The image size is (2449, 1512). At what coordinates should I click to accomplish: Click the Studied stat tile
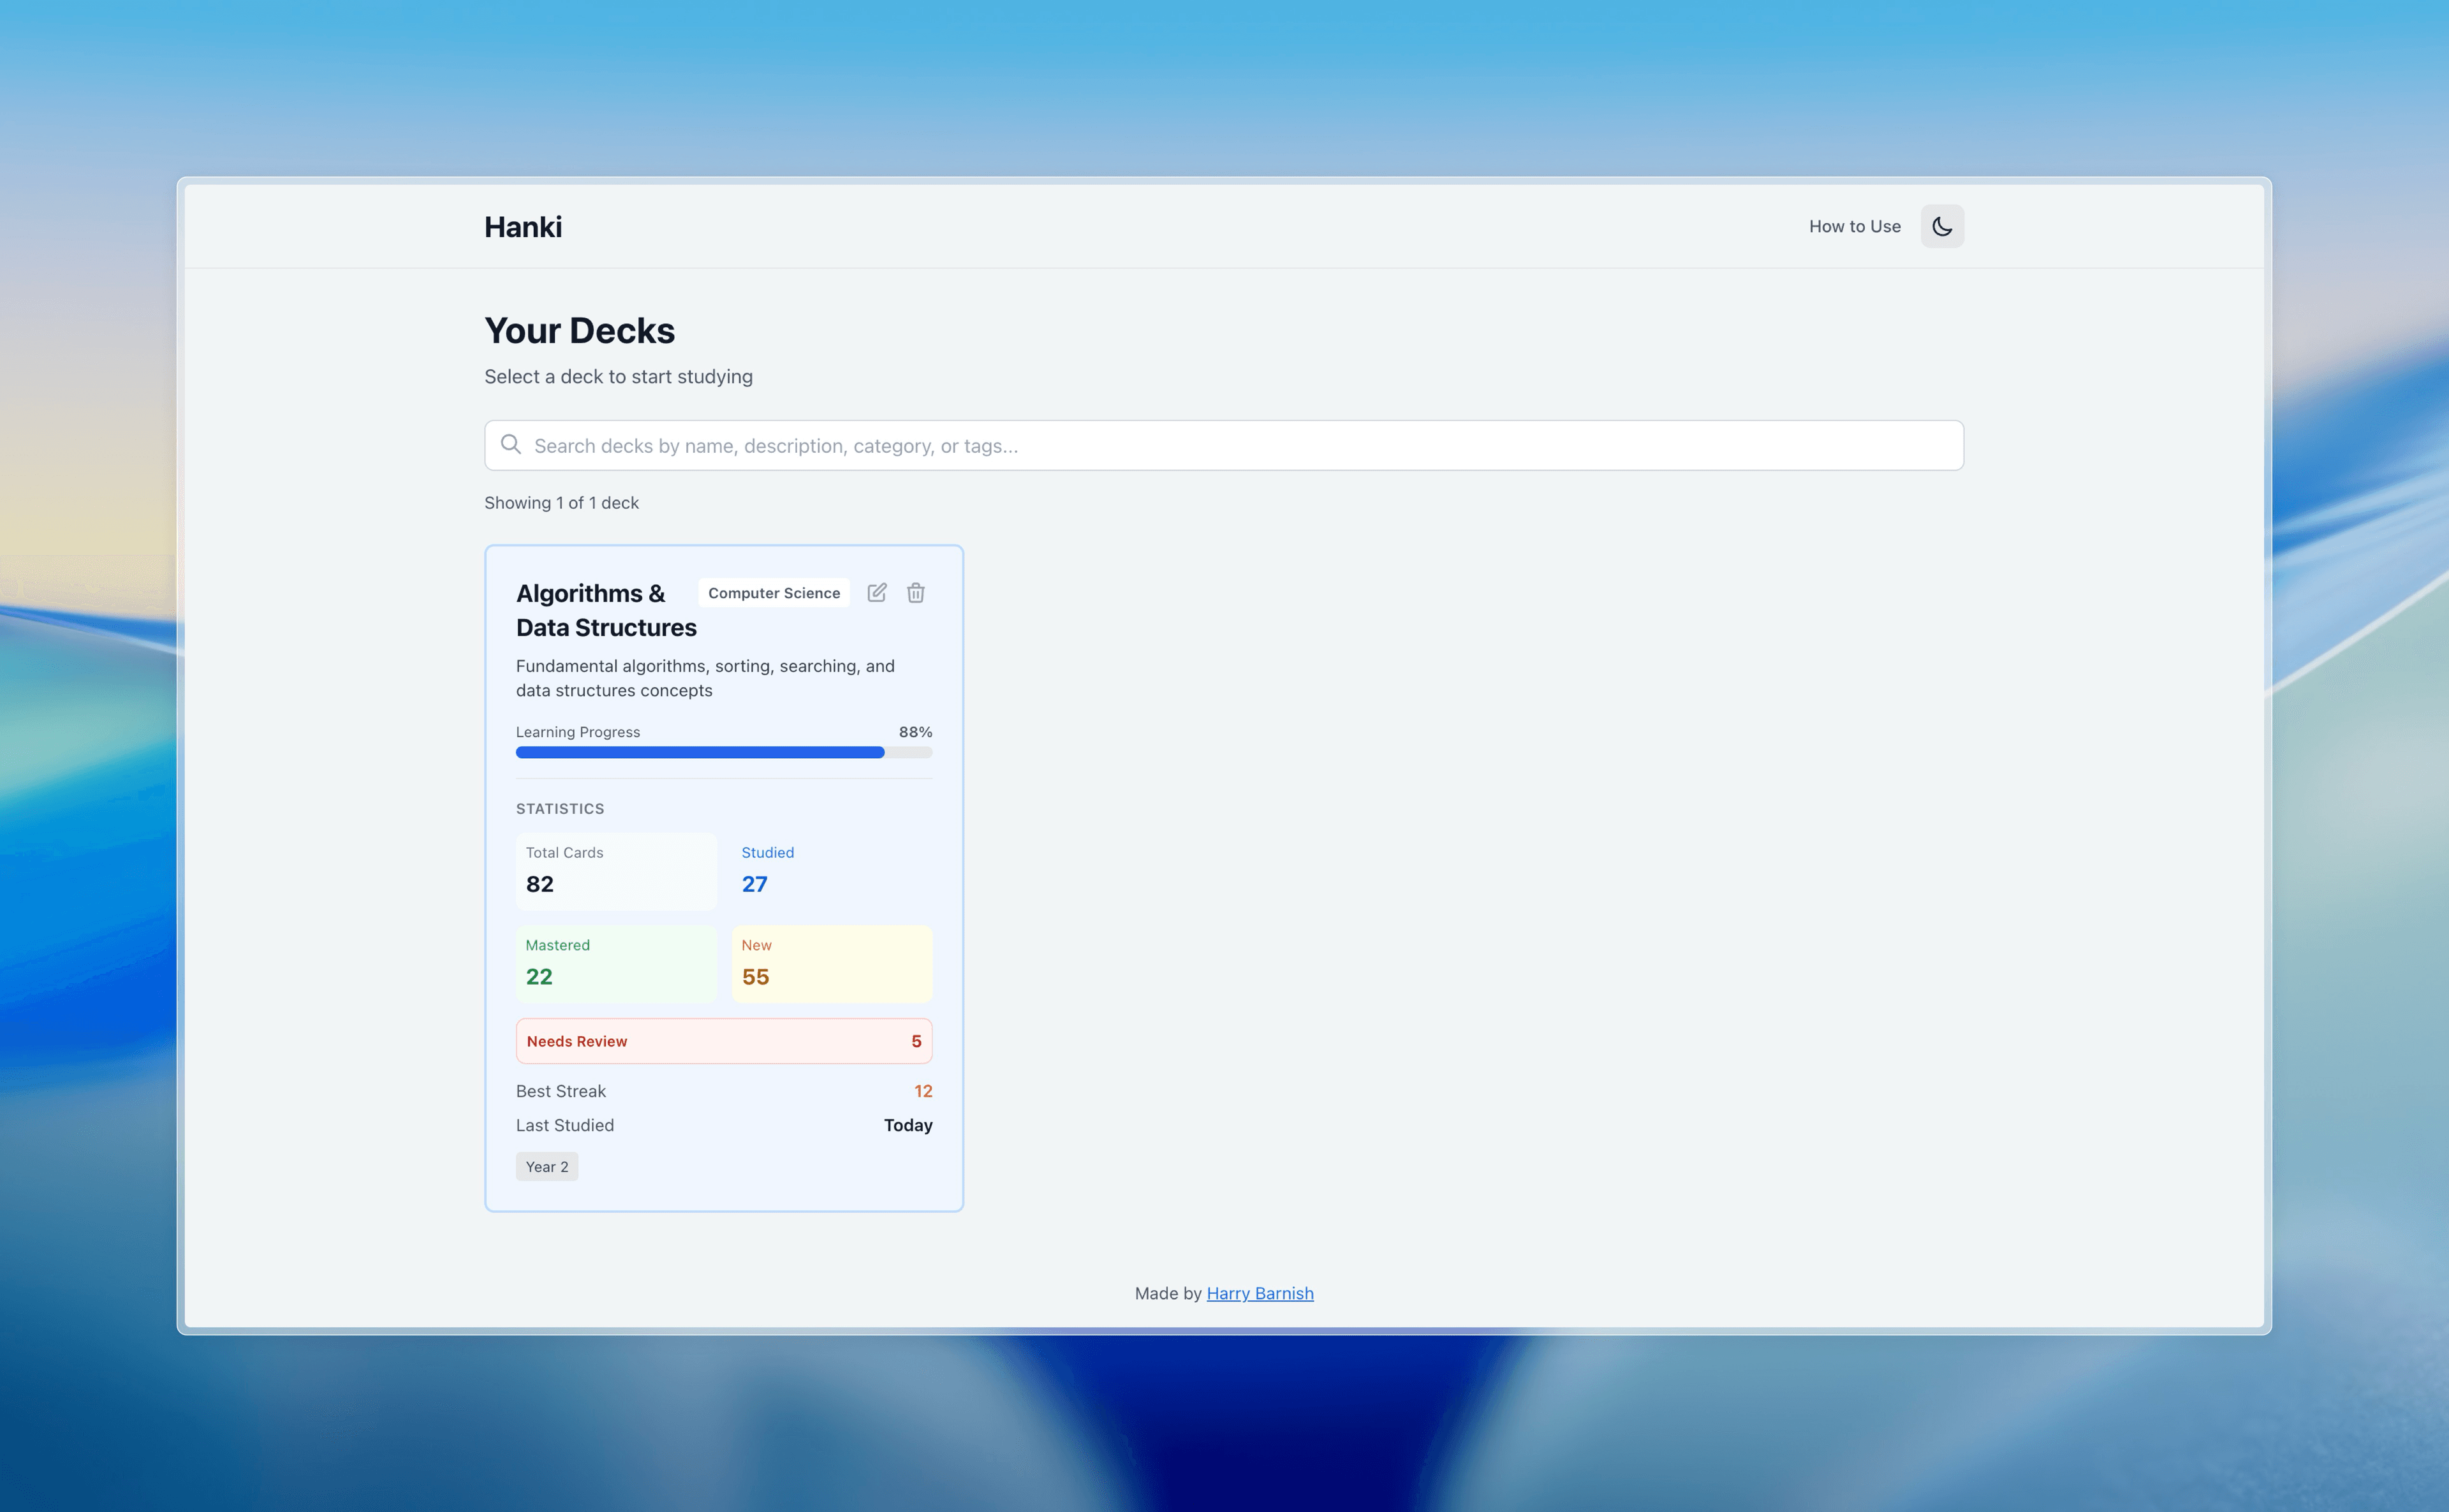click(x=831, y=871)
